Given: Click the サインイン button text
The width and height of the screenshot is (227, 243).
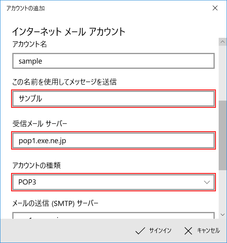Looking at the screenshot, I should point(160,231).
